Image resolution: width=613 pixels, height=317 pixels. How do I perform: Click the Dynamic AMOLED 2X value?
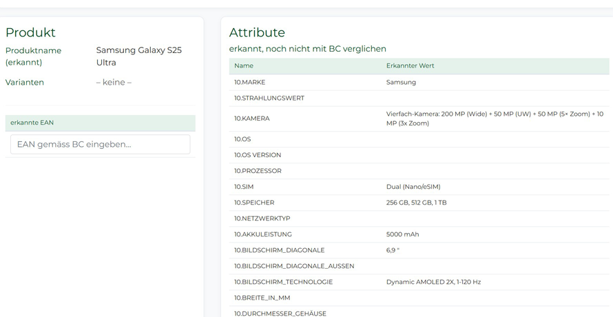pyautogui.click(x=433, y=282)
